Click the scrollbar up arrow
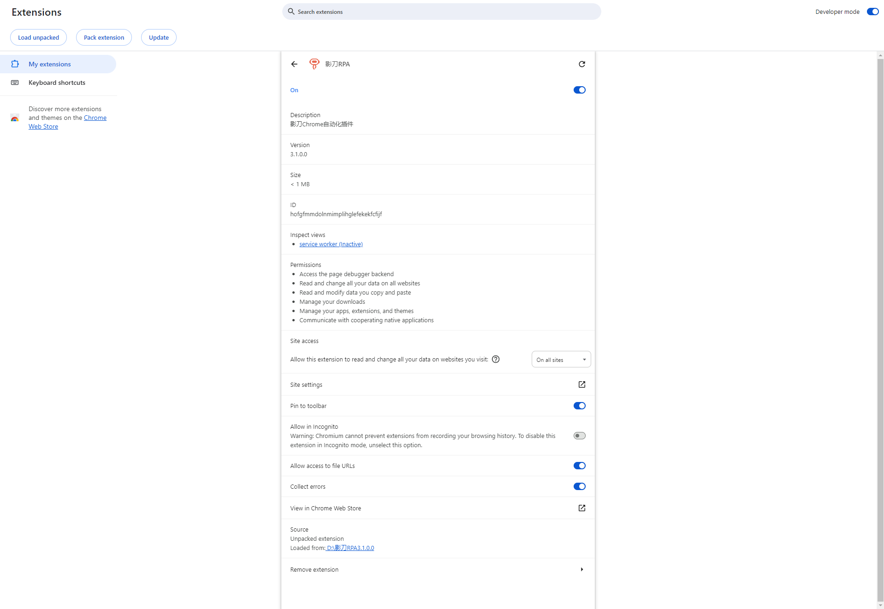Image resolution: width=884 pixels, height=609 pixels. pos(880,55)
